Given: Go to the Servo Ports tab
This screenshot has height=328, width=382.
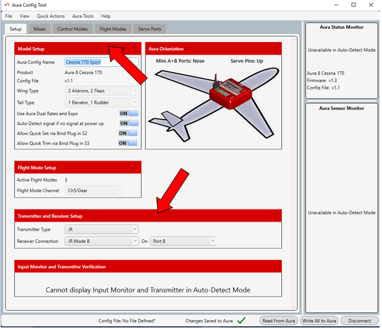Looking at the screenshot, I should pos(149,29).
